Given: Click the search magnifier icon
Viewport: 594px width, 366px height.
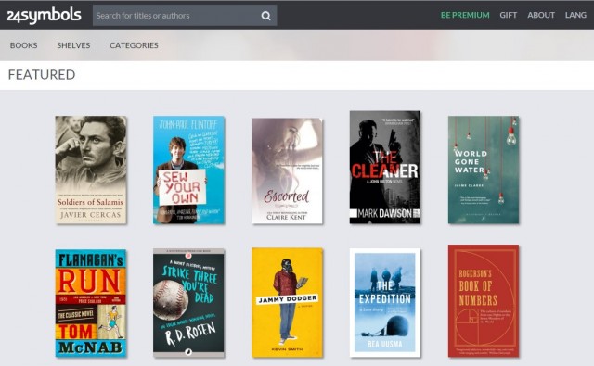Looking at the screenshot, I should tap(266, 16).
